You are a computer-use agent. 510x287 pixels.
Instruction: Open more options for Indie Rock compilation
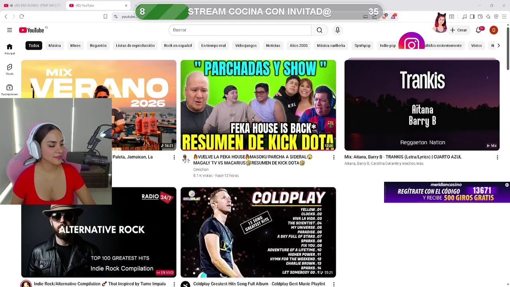(x=174, y=284)
